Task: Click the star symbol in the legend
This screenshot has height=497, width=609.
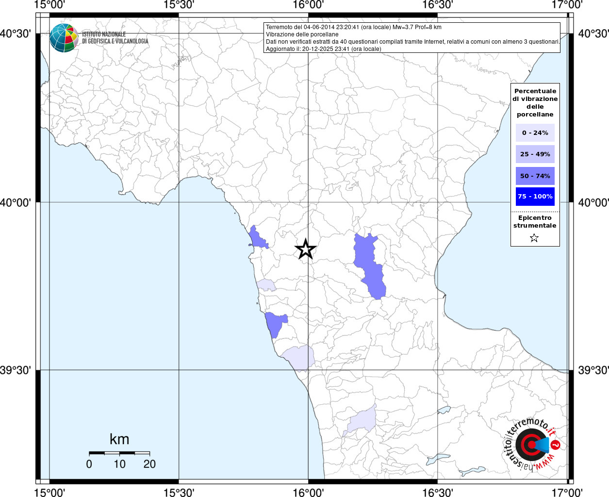Action: tap(534, 238)
